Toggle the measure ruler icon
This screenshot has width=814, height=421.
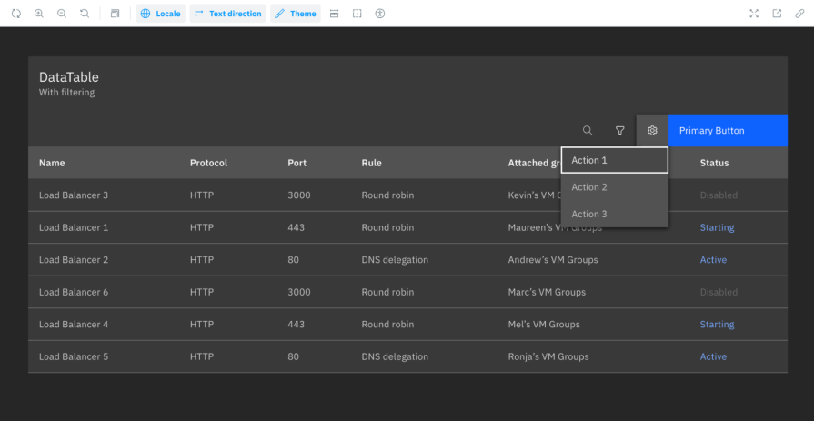pyautogui.click(x=335, y=14)
